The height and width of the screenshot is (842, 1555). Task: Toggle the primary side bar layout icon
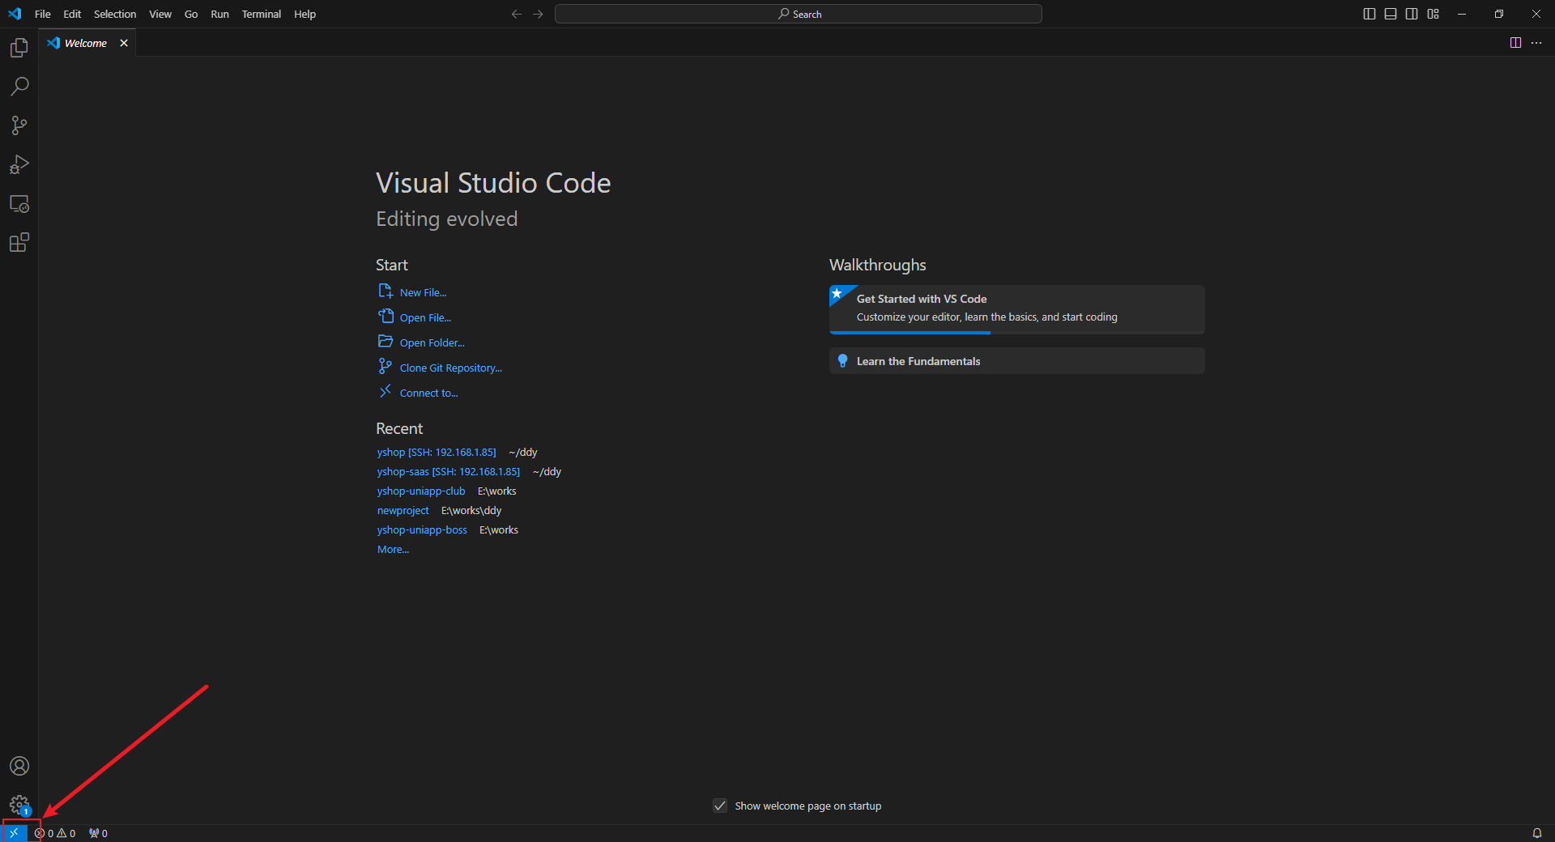(1370, 14)
